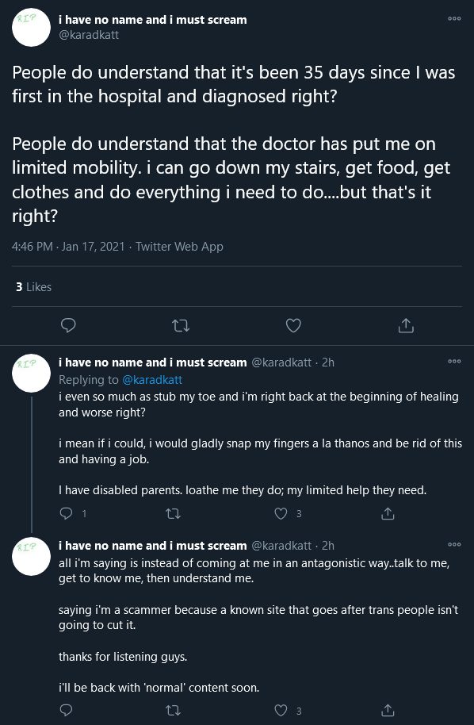474x725 pixels.
Task: Open the 4:46 PM Jan 17, 2021 timestamp
Action: click(68, 247)
